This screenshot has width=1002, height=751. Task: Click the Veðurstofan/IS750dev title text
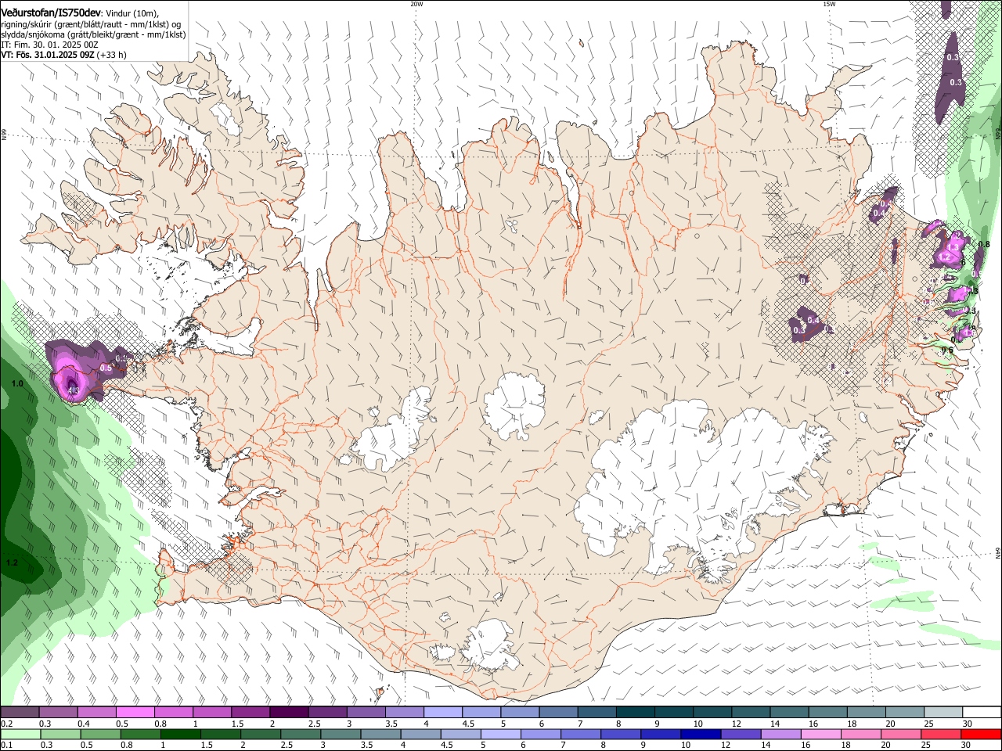[x=51, y=13]
